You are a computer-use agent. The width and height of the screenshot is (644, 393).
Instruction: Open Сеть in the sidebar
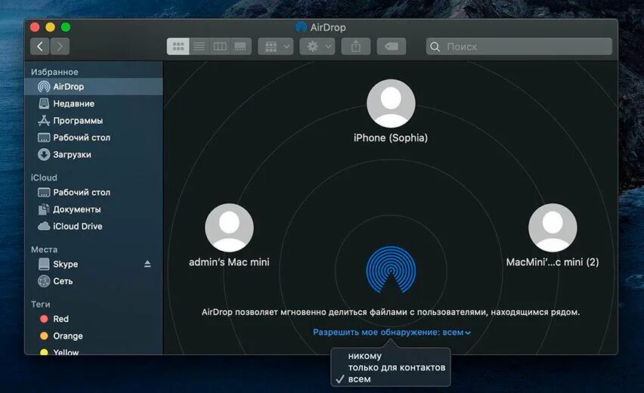(94, 281)
